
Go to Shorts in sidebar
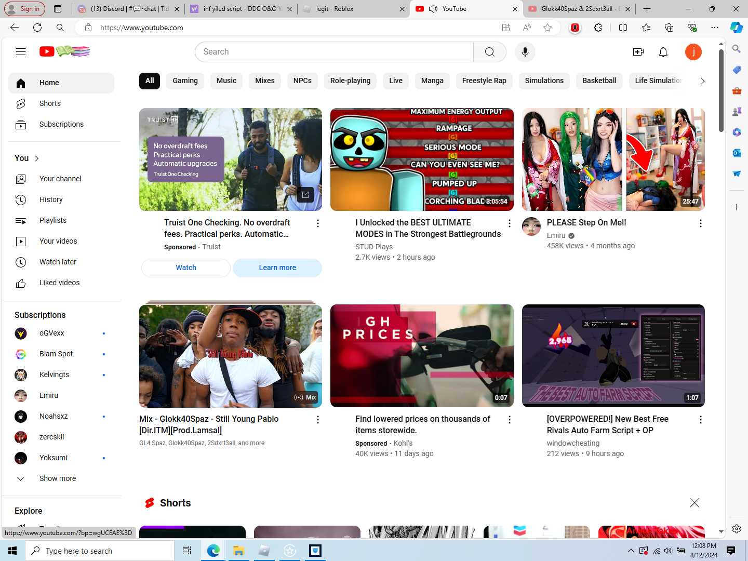click(61, 103)
